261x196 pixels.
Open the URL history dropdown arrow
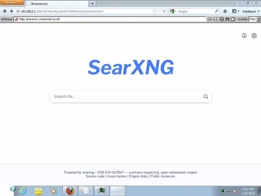160,11
